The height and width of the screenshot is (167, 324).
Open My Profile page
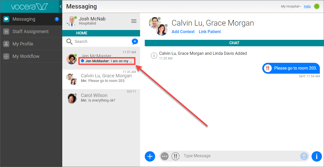click(23, 44)
